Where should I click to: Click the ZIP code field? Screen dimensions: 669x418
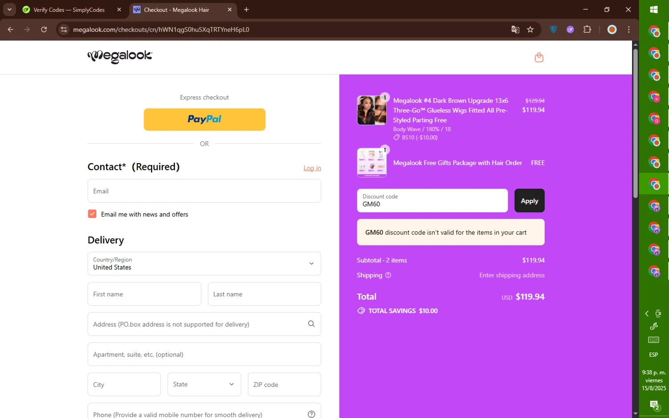pyautogui.click(x=285, y=384)
